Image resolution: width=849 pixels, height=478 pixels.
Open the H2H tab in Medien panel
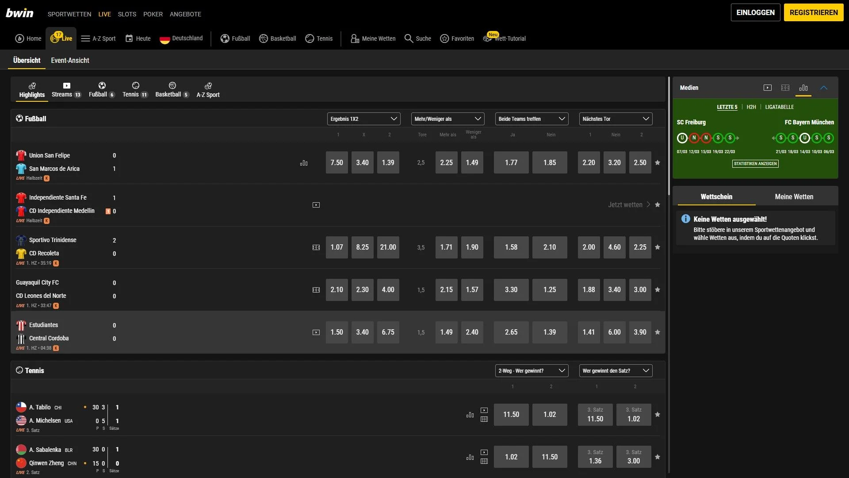pos(751,107)
